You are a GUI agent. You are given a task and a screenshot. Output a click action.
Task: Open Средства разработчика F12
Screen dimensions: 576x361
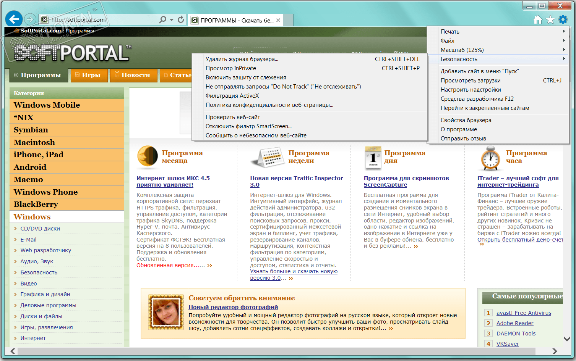pyautogui.click(x=498, y=98)
